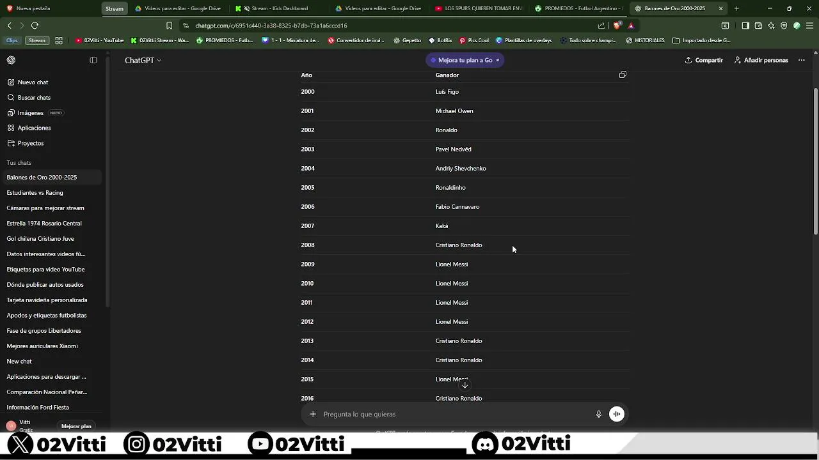Open the Brave Wallet icon

[x=758, y=26]
